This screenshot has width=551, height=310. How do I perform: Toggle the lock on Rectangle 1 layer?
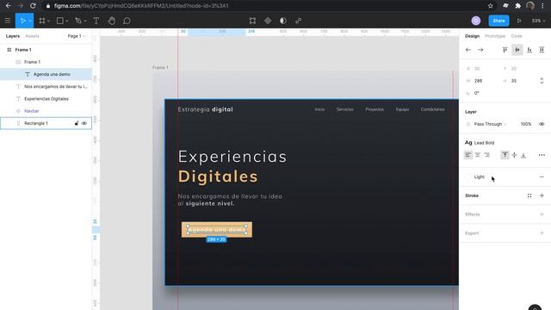coord(77,123)
